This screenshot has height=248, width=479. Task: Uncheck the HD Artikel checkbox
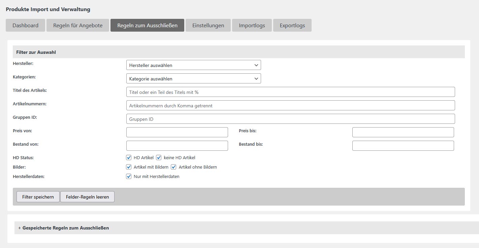(x=129, y=157)
